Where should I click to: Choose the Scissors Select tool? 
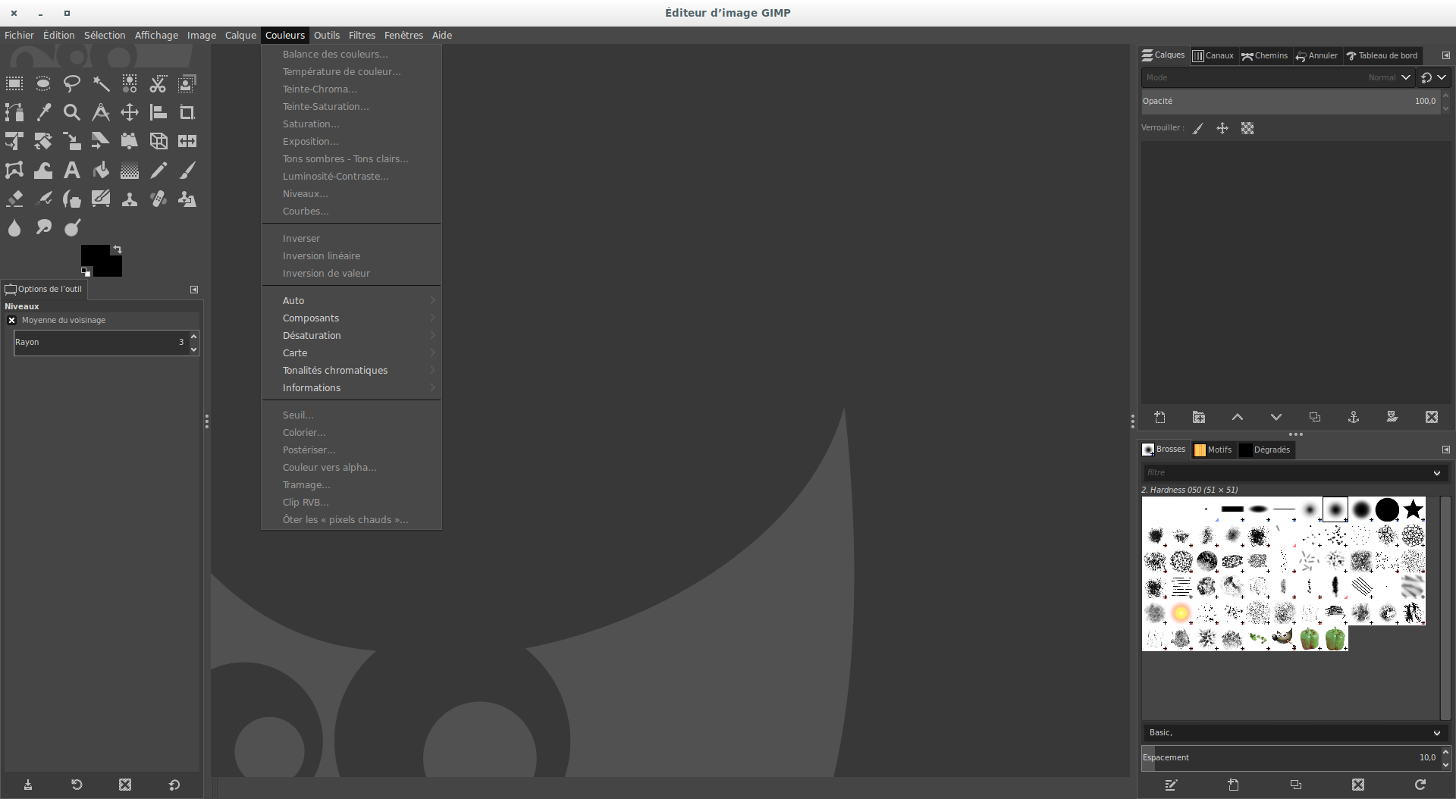click(x=158, y=83)
